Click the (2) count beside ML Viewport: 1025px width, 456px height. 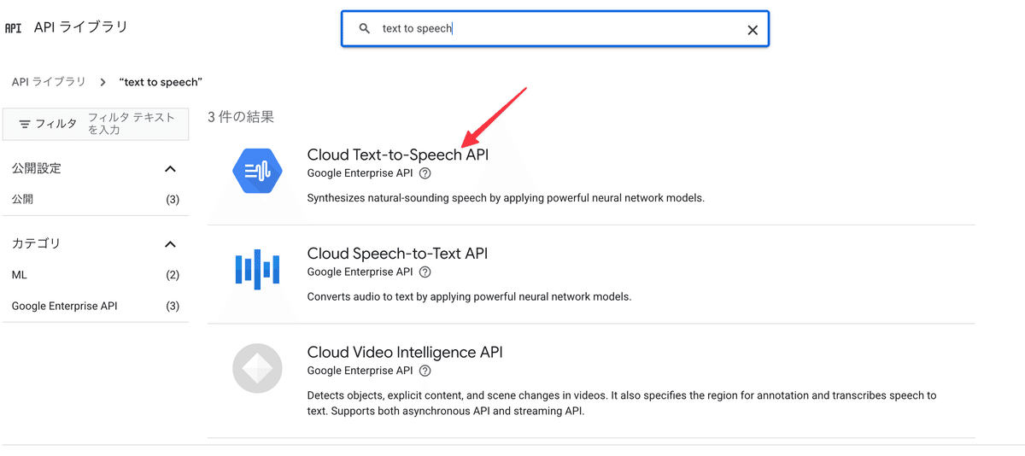coord(173,275)
